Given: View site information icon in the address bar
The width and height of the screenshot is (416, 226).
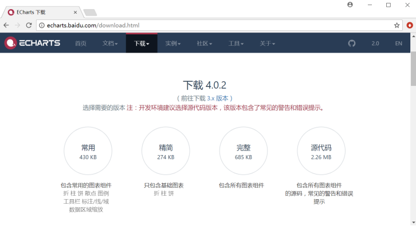Looking at the screenshot, I should pyautogui.click(x=42, y=25).
